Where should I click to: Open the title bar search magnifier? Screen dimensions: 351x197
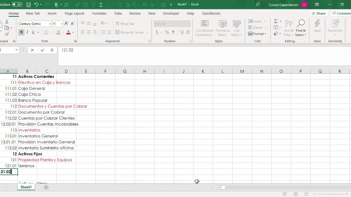click(x=257, y=5)
